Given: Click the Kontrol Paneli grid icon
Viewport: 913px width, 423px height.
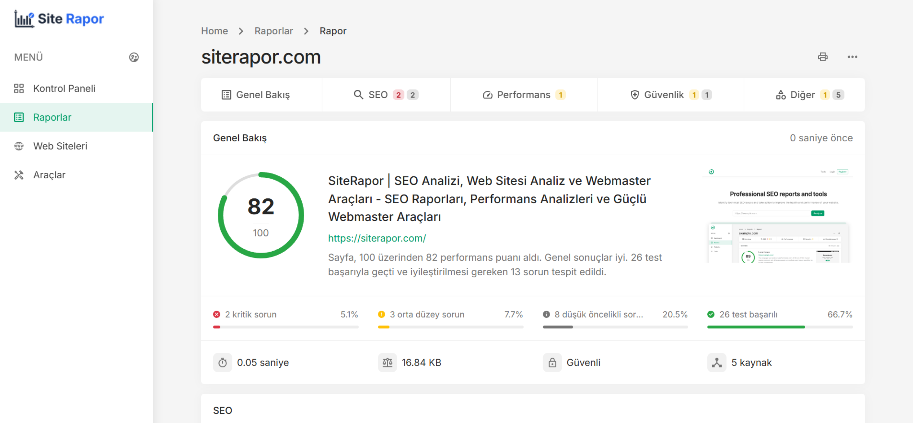Looking at the screenshot, I should point(19,88).
